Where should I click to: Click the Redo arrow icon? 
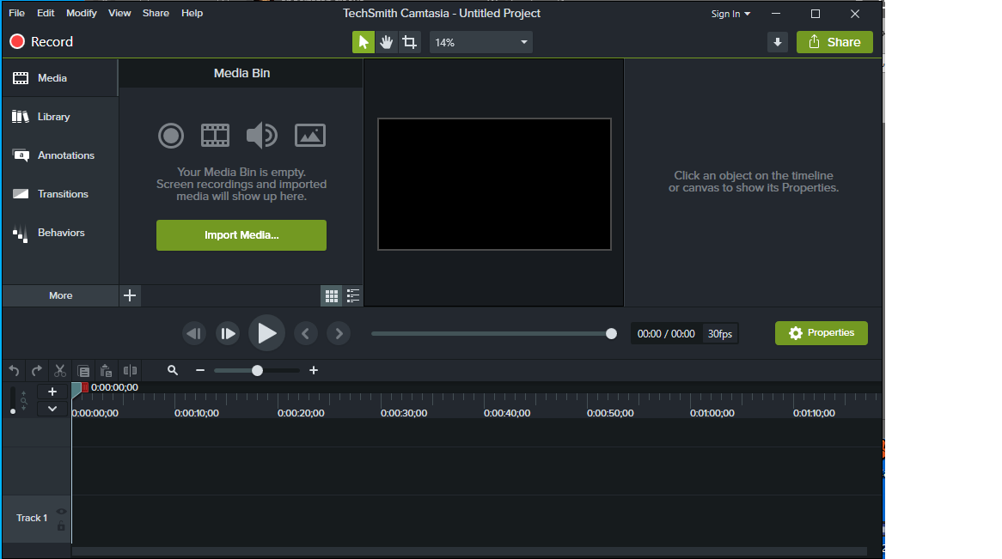pyautogui.click(x=37, y=371)
